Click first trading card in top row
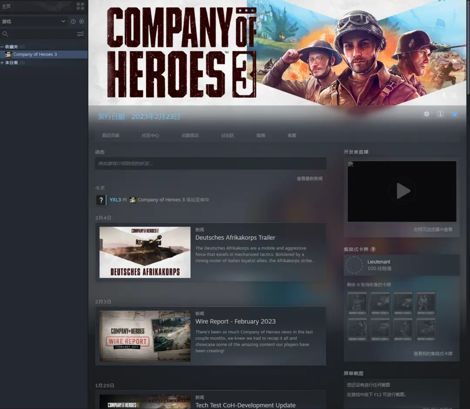470x409 pixels. tap(357, 303)
